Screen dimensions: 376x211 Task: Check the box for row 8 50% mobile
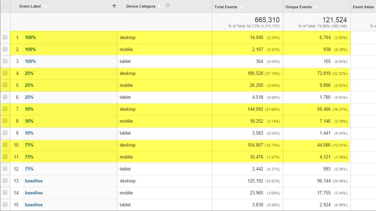(x=5, y=121)
